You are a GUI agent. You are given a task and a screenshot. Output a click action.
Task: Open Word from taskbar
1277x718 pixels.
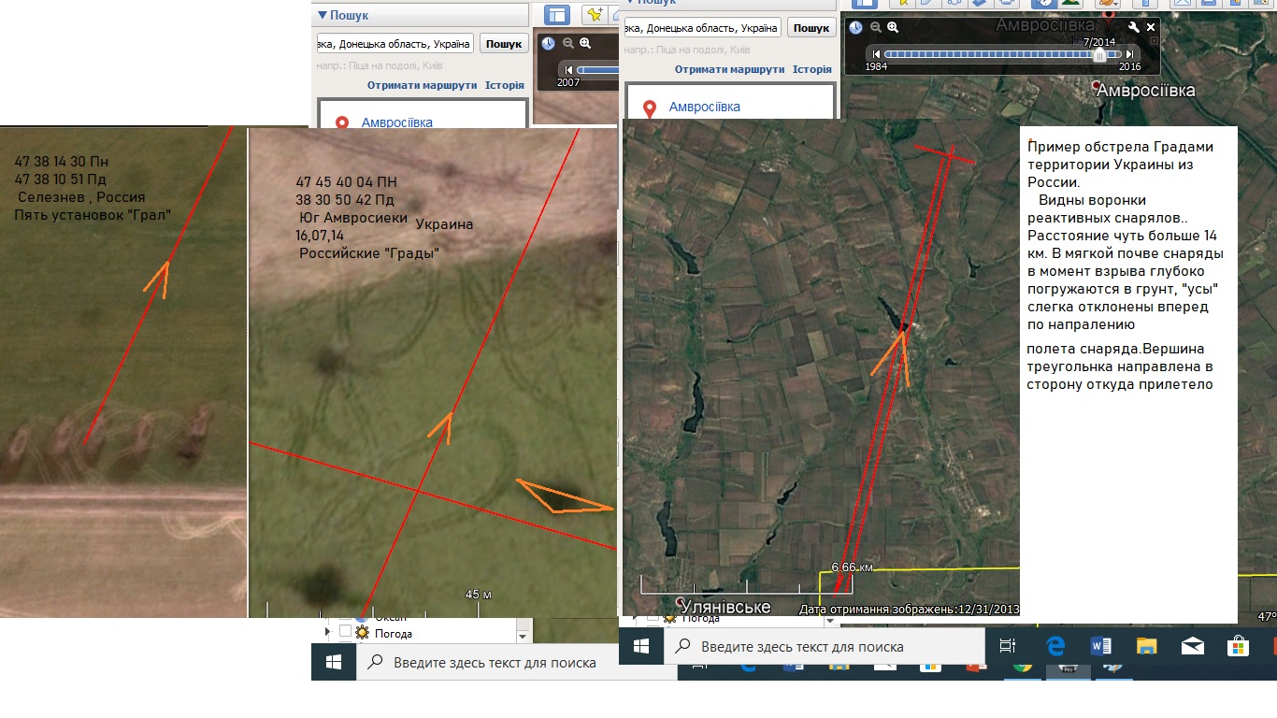(x=1100, y=646)
